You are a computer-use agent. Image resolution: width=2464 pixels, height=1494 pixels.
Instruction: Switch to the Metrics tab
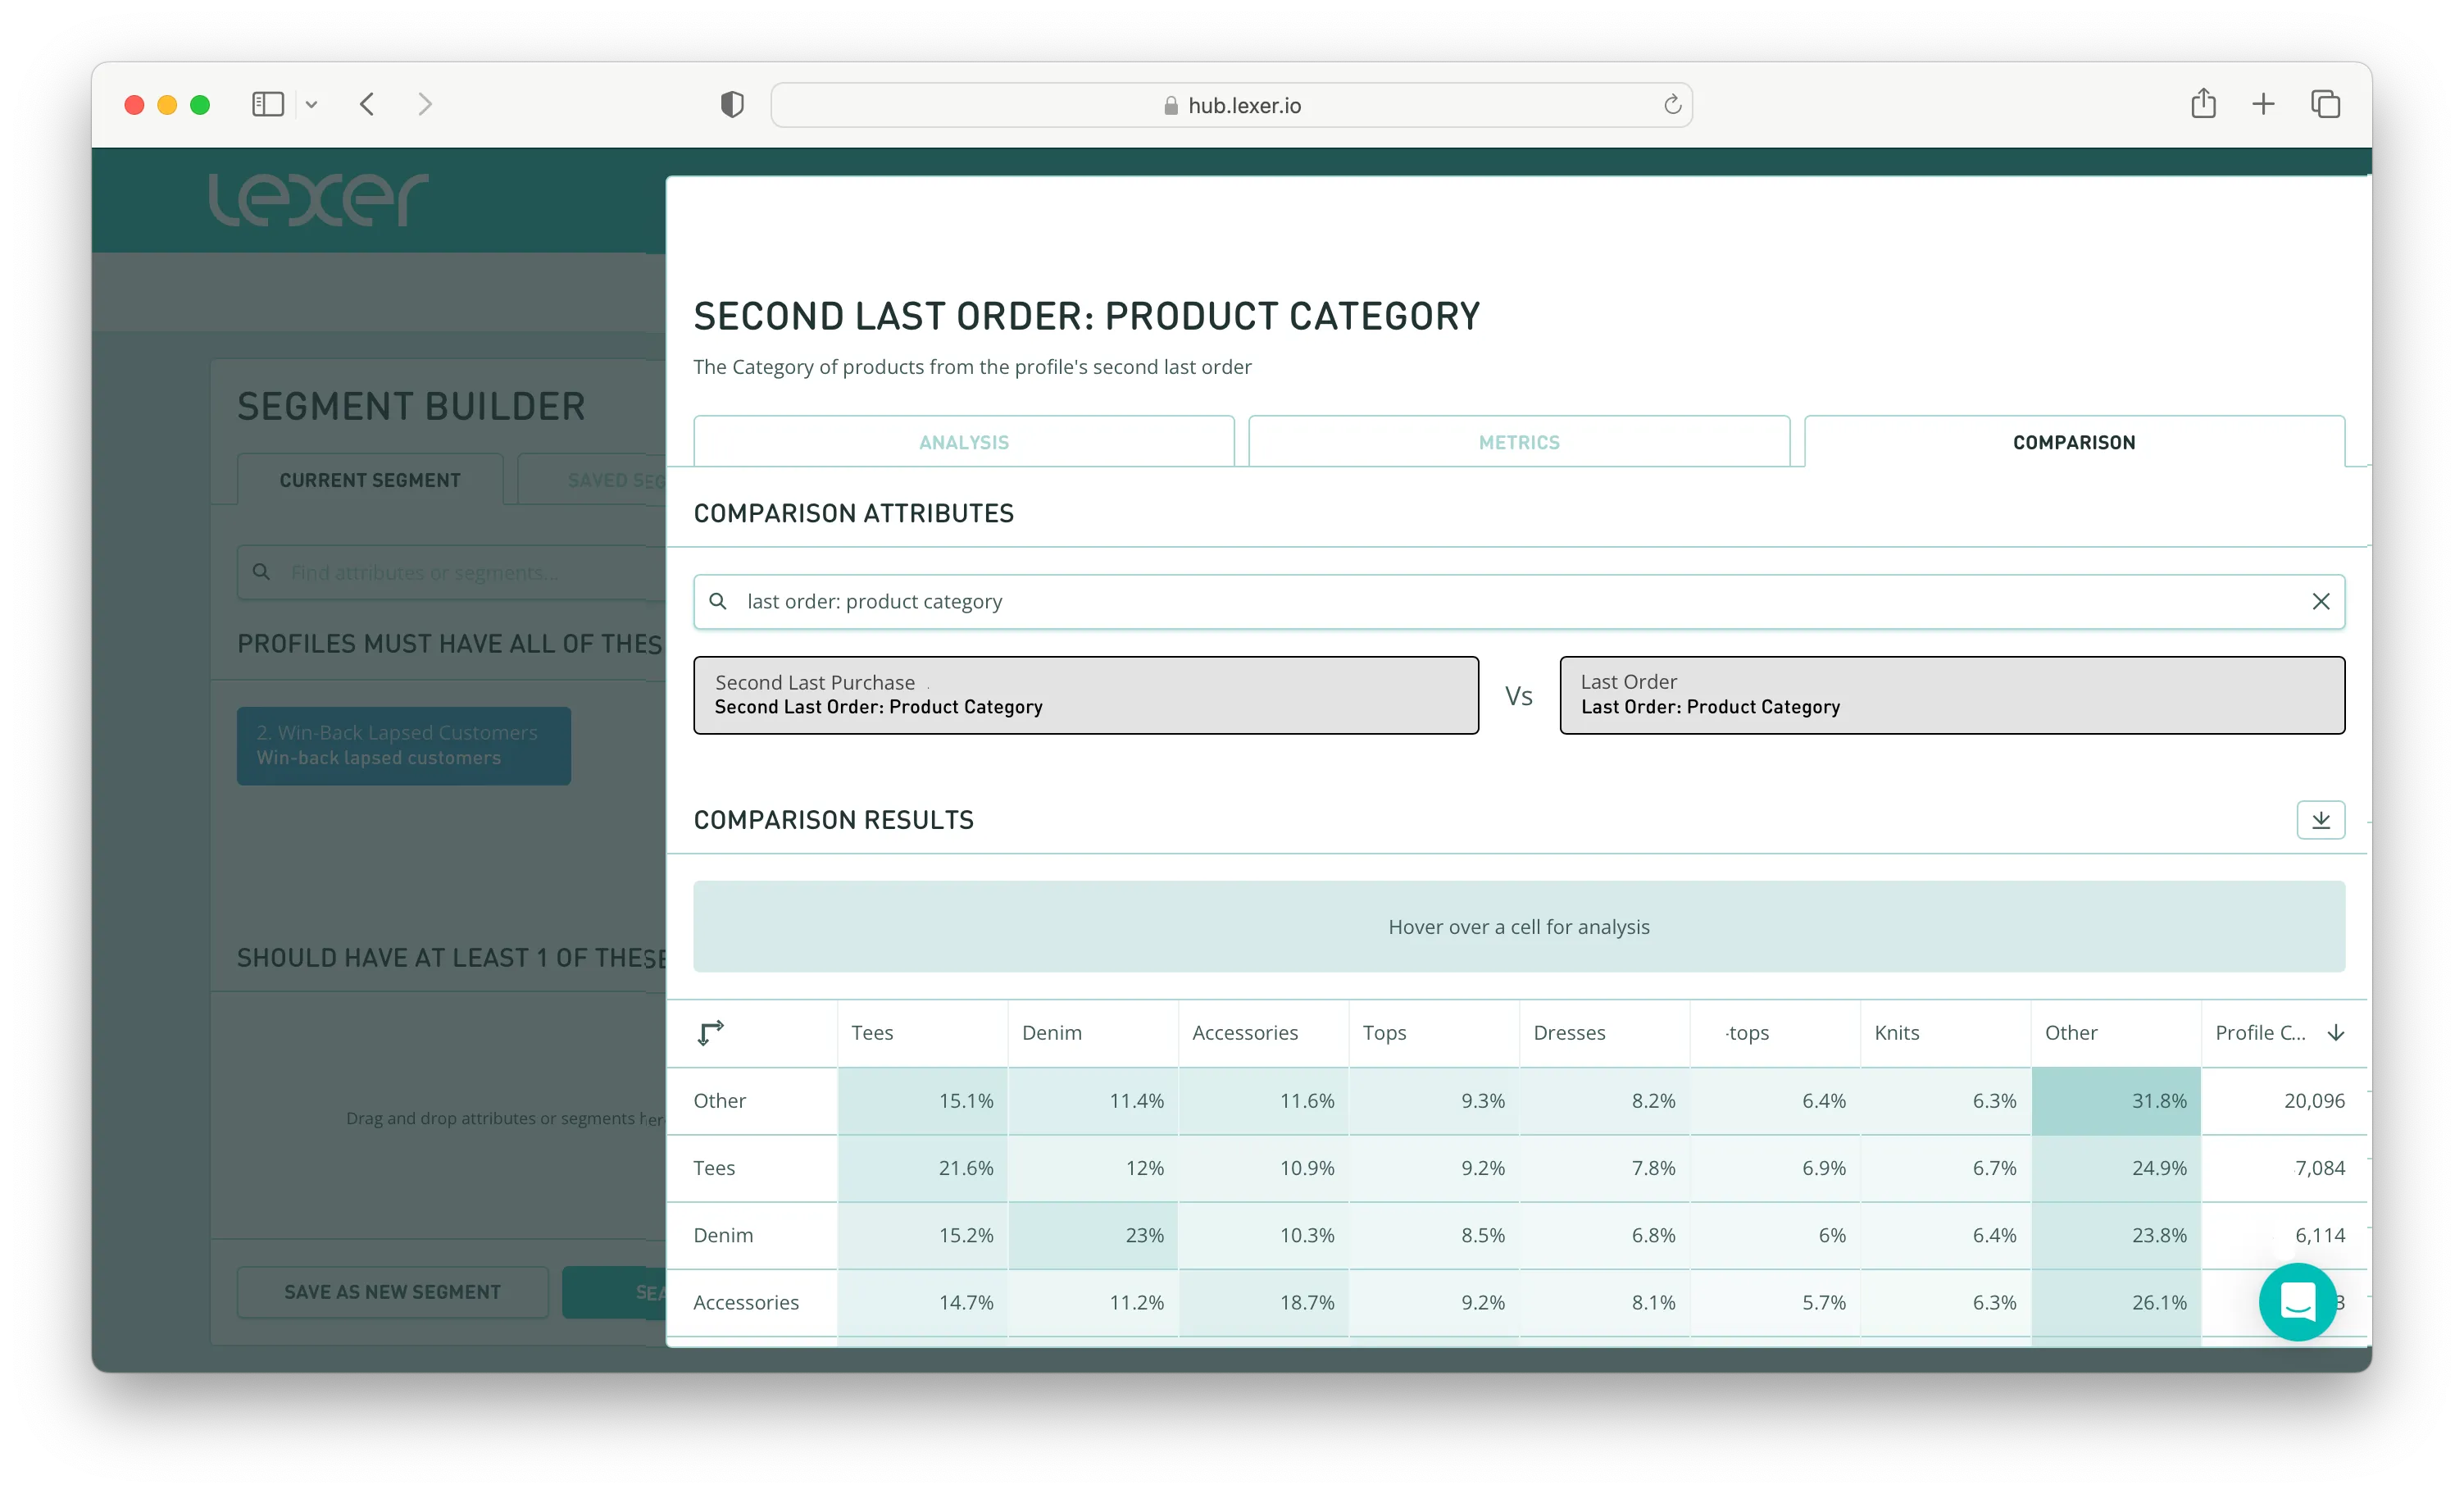click(1518, 442)
